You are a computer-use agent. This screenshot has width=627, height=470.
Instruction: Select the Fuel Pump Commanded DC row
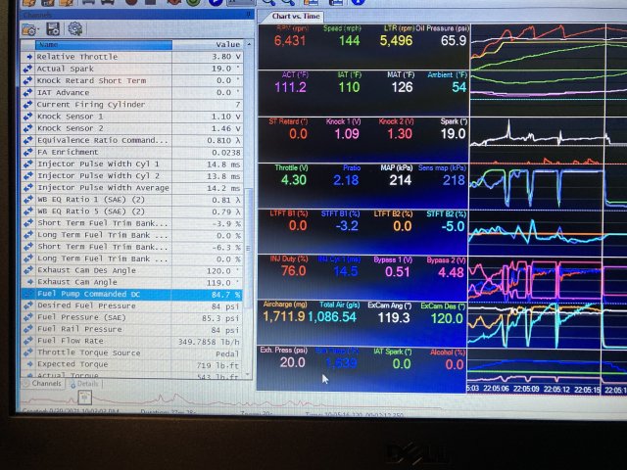(132, 294)
